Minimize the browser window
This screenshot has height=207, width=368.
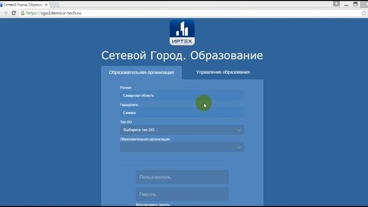click(346, 5)
